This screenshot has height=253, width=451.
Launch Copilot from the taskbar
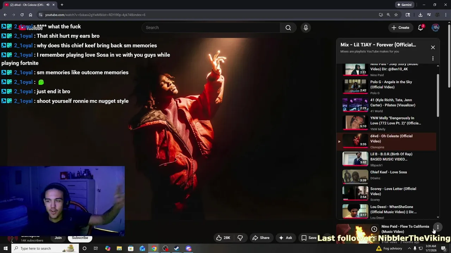(x=107, y=248)
